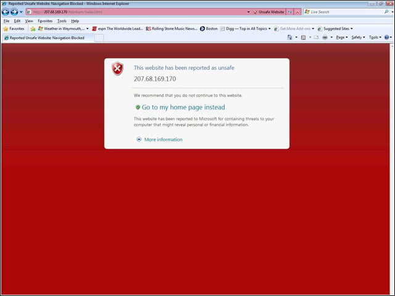Open the Boston bookmark
The image size is (395, 296).
(x=209, y=29)
